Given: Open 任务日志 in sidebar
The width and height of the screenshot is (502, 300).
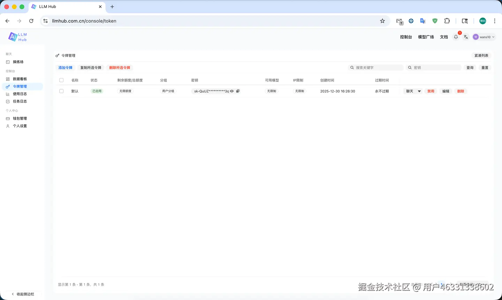Looking at the screenshot, I should pos(22,101).
